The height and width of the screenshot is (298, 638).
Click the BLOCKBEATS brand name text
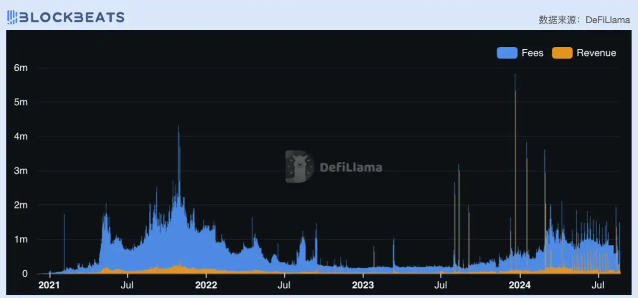tap(72, 17)
